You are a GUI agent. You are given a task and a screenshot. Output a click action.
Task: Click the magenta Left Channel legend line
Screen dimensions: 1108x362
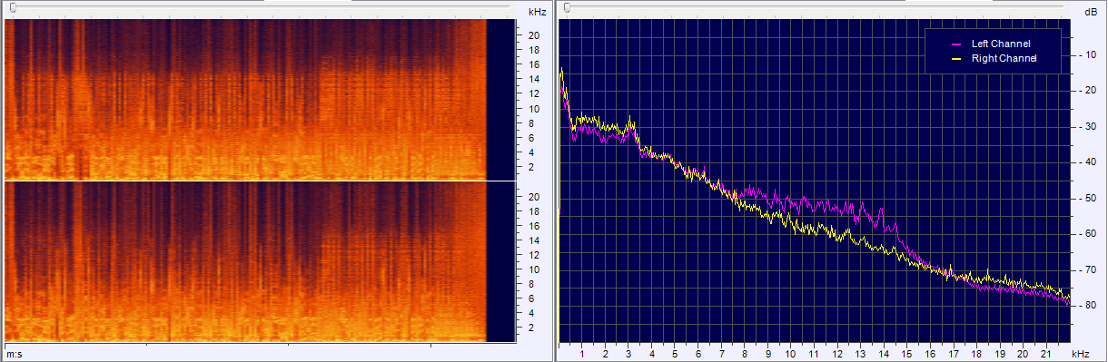(955, 44)
